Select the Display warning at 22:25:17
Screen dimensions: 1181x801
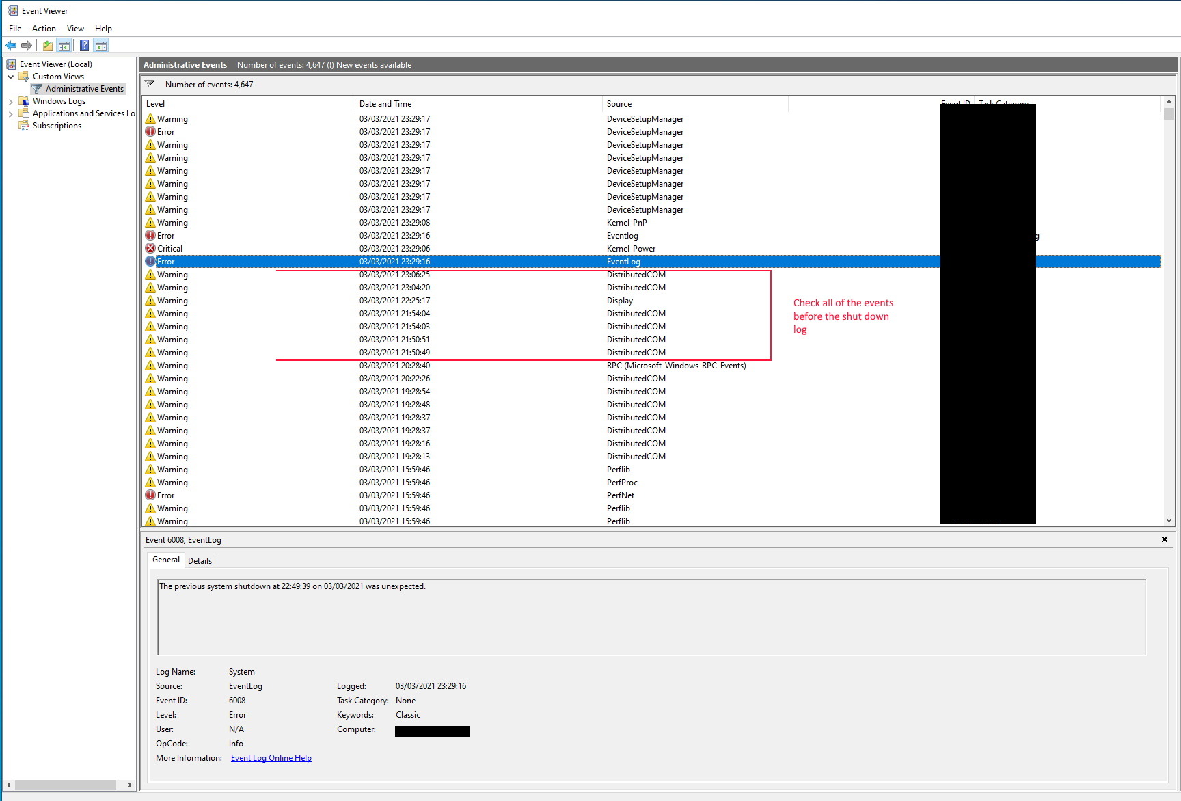click(x=651, y=301)
